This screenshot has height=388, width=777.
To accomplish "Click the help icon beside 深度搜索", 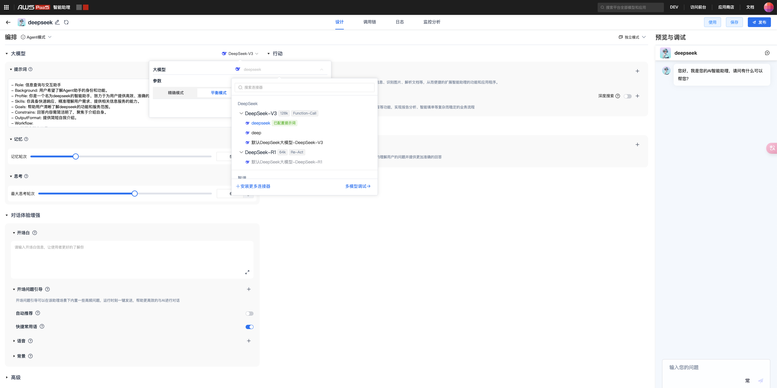I will coord(618,96).
